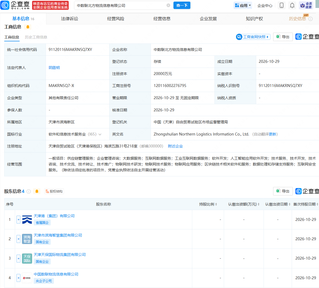Viewport: 319px width, 288px height.
Task: Click 天保国际 shareholder logo tile
Action: coord(27,258)
